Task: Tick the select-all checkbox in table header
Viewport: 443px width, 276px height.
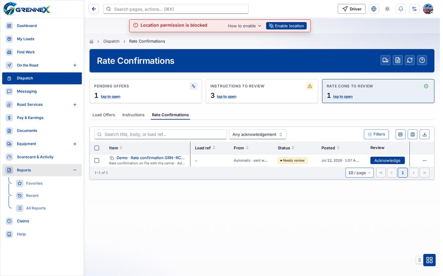Action: coord(97,148)
